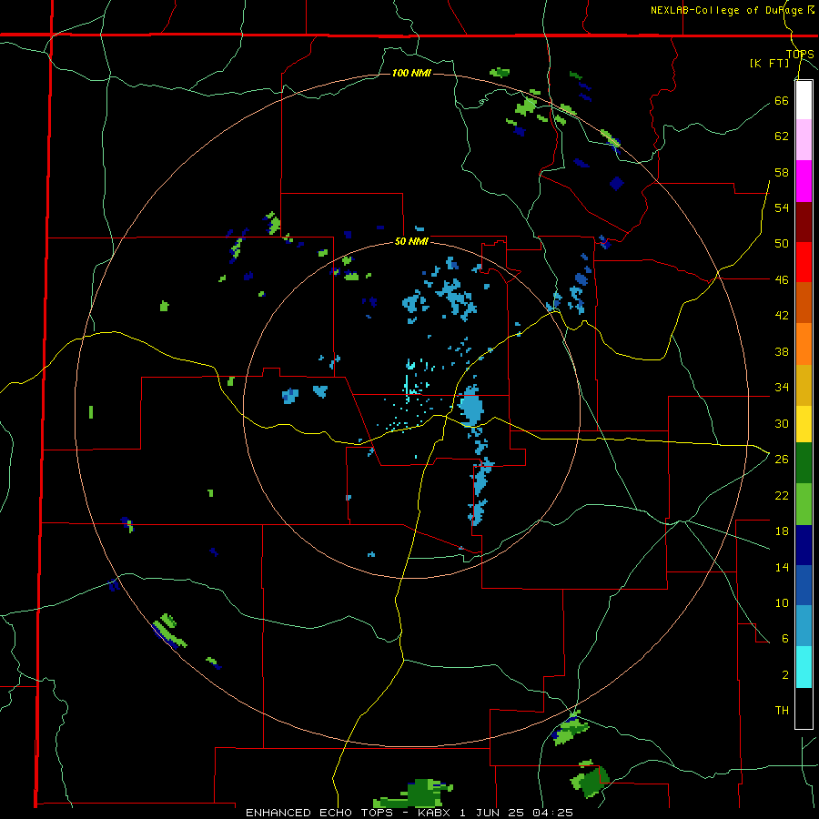
Task: Click the gold legend swatch
Action: point(804,385)
